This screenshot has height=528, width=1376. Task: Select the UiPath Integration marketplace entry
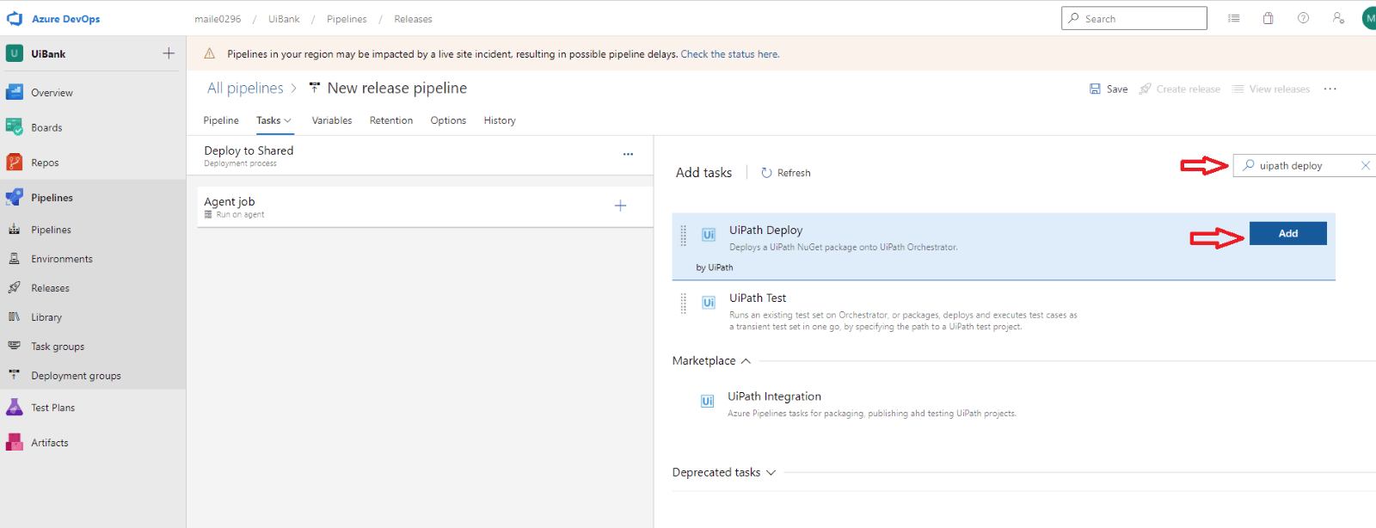pyautogui.click(x=1003, y=404)
